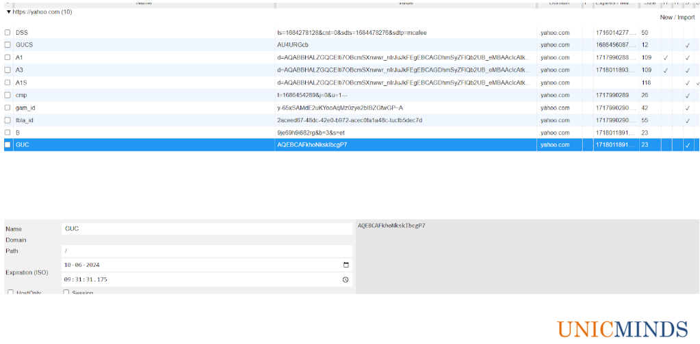Tick the checkbox for the DSS cookie
The height and width of the screenshot is (344, 700).
pyautogui.click(x=8, y=33)
